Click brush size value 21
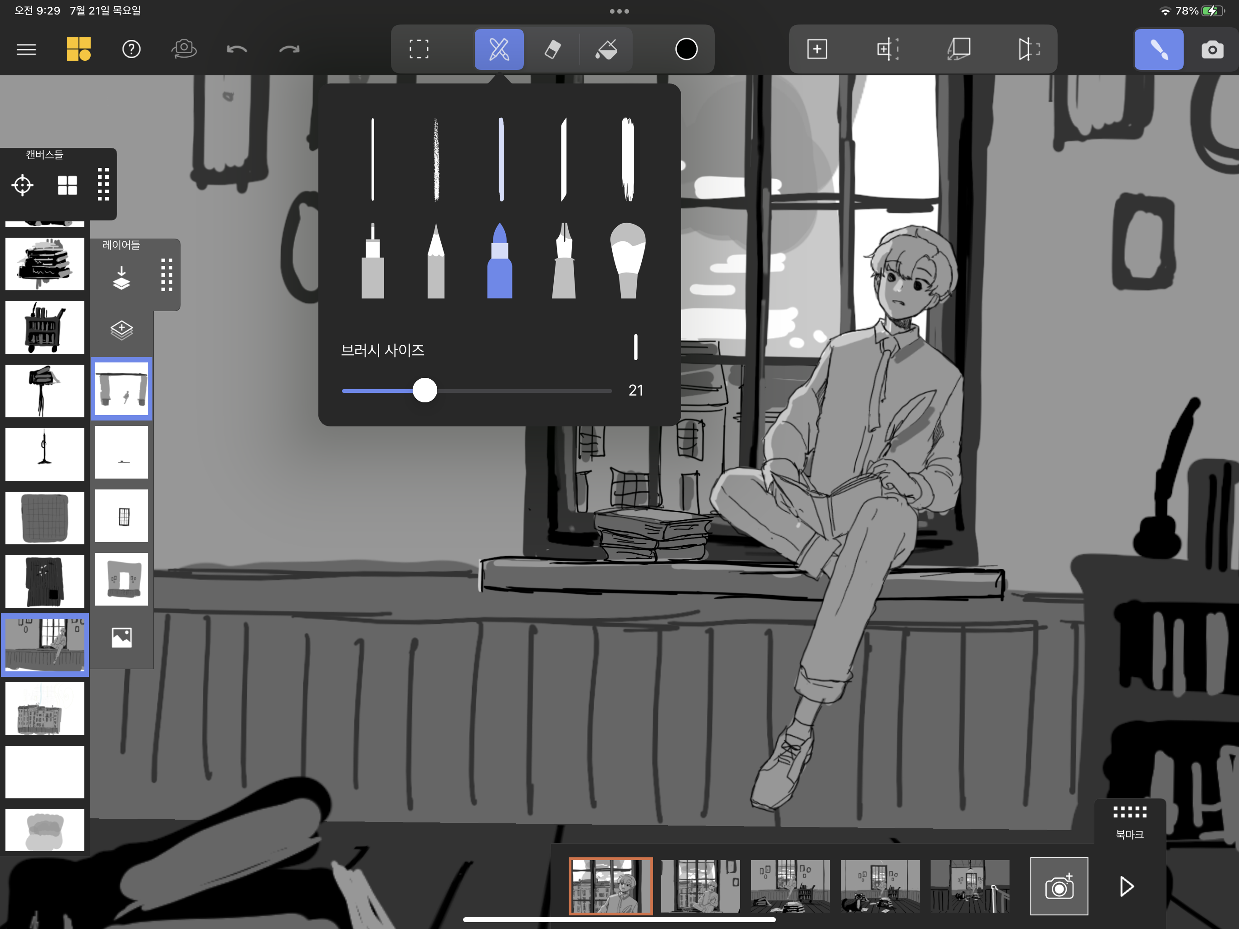This screenshot has width=1239, height=929. tap(636, 390)
